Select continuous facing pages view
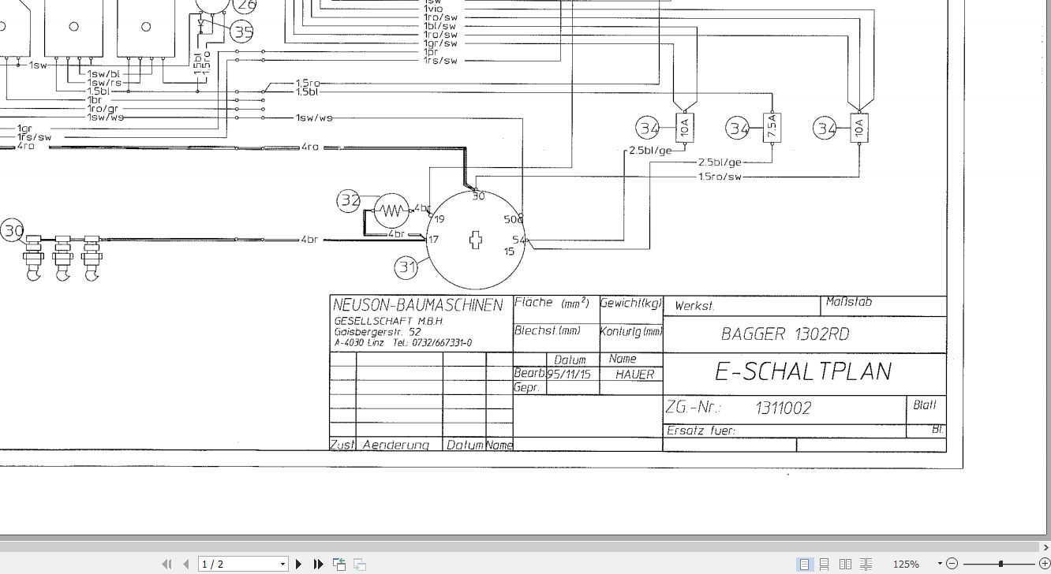 866,564
